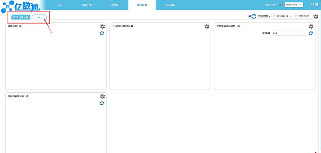The width and height of the screenshot is (321, 153).
Task: Open settings gear of 关键词表现分析1 panel
Action: click(x=103, y=96)
